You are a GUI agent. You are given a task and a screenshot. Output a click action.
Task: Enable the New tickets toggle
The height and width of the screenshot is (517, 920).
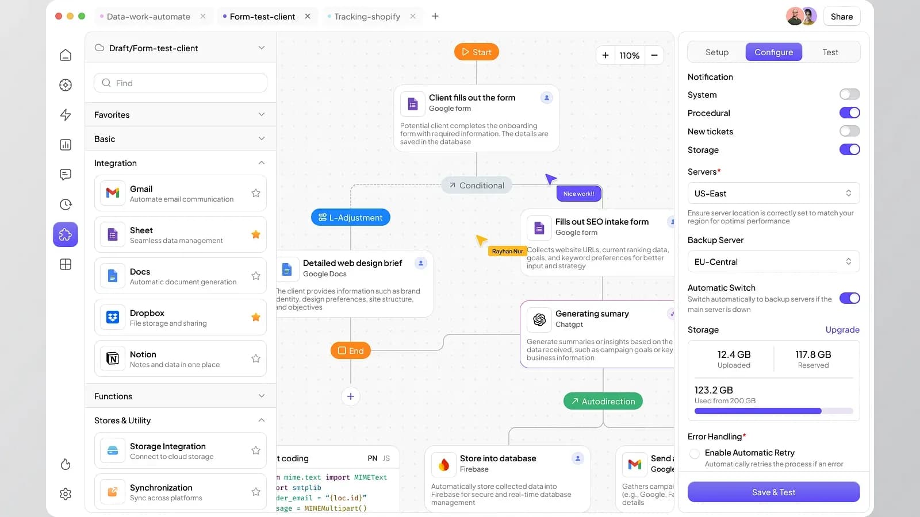pos(850,131)
